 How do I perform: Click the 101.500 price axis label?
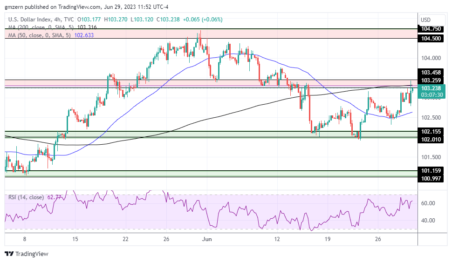coord(431,157)
